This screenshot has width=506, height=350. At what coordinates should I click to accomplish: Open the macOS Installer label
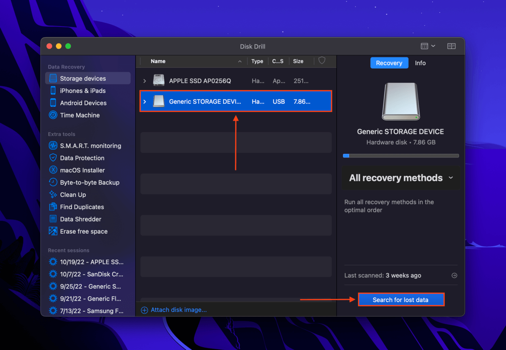point(83,170)
